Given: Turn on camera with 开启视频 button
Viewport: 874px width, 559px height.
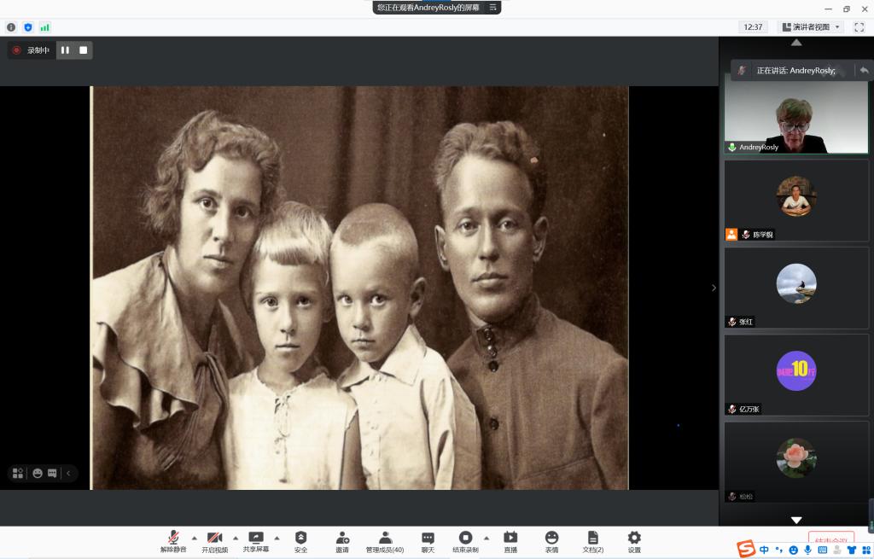Looking at the screenshot, I should click(215, 541).
